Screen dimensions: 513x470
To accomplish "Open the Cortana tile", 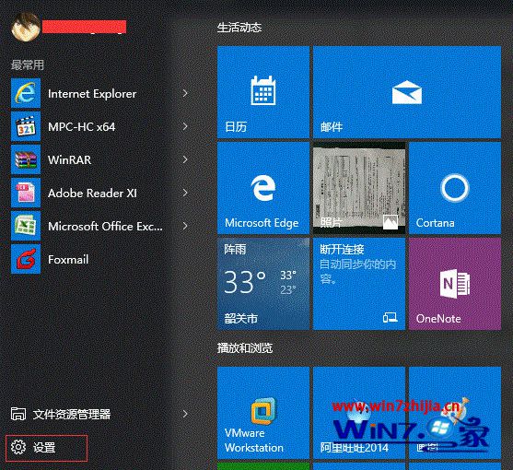I will (455, 188).
